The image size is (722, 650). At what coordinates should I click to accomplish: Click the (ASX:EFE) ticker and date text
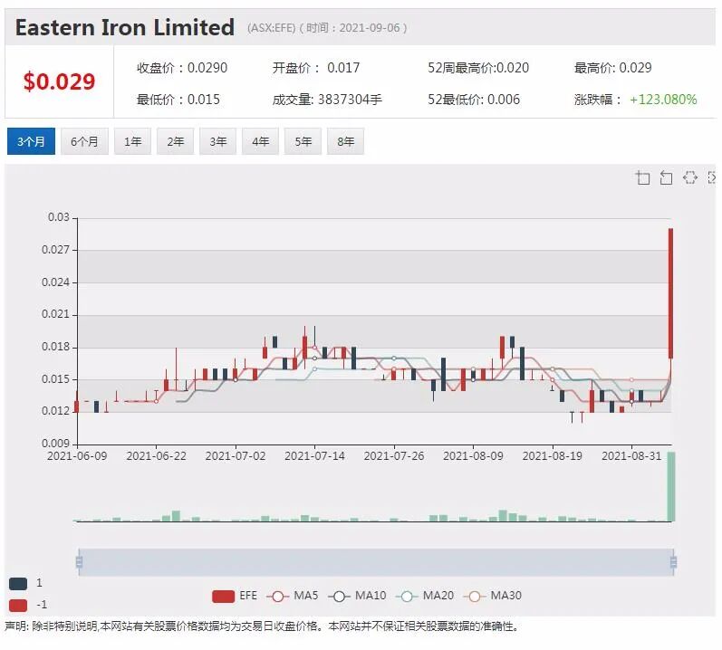pyautogui.click(x=327, y=28)
